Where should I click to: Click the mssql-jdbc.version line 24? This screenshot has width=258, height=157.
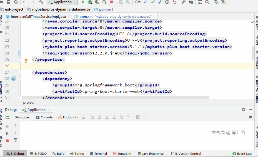[x=107, y=53]
